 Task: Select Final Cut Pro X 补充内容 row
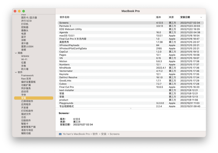click(131, 39)
